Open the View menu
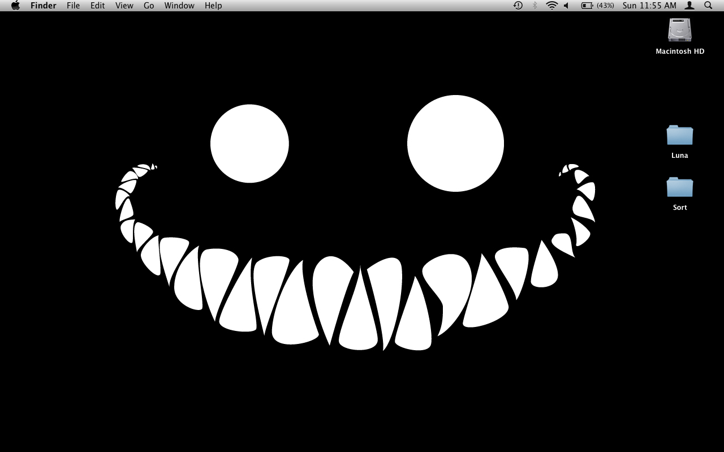The width and height of the screenshot is (724, 452). coord(124,6)
